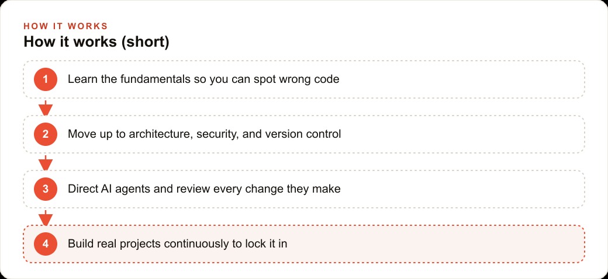Image resolution: width=608 pixels, height=279 pixels.
Task: Select the 'Build real projects' step text
Action: click(178, 244)
